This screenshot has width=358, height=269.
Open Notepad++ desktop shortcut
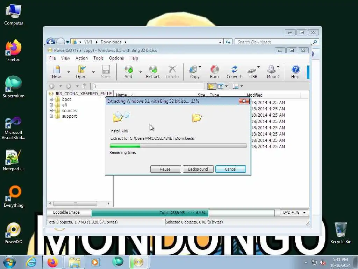pyautogui.click(x=14, y=160)
